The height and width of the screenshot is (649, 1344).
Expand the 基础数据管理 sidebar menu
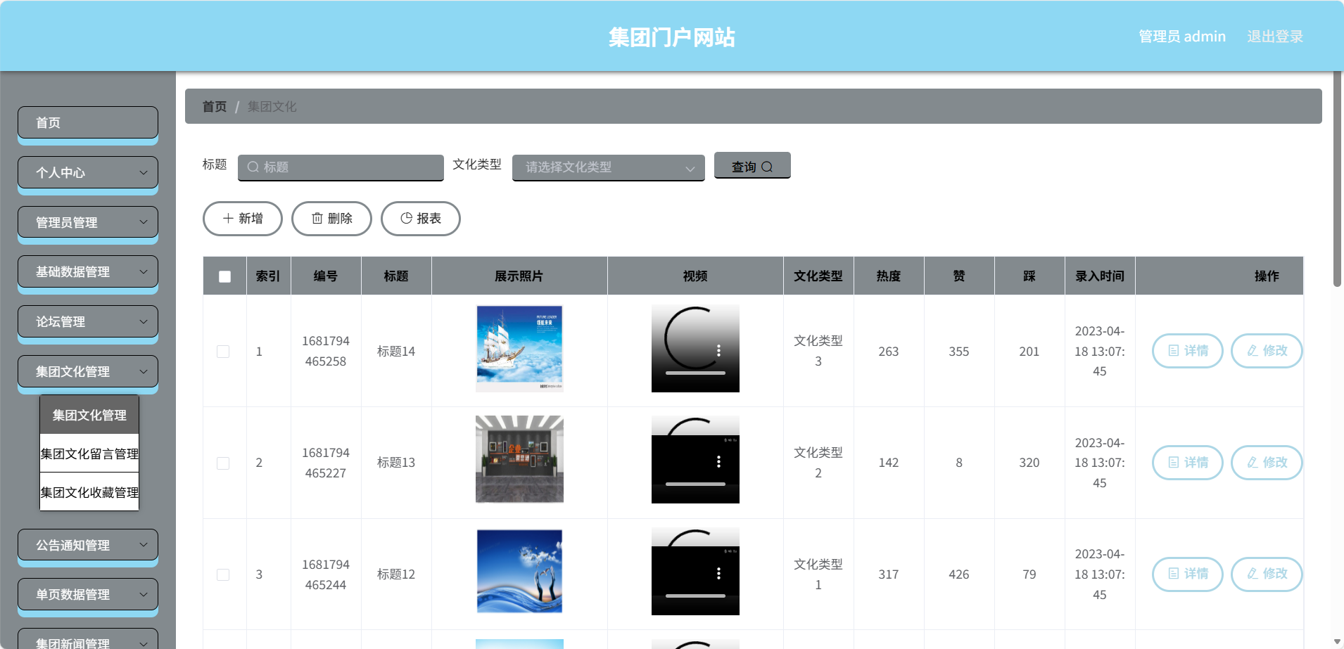88,271
